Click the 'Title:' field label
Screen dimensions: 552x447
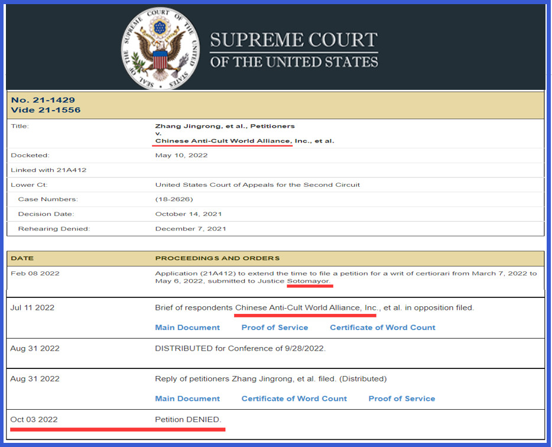20,126
